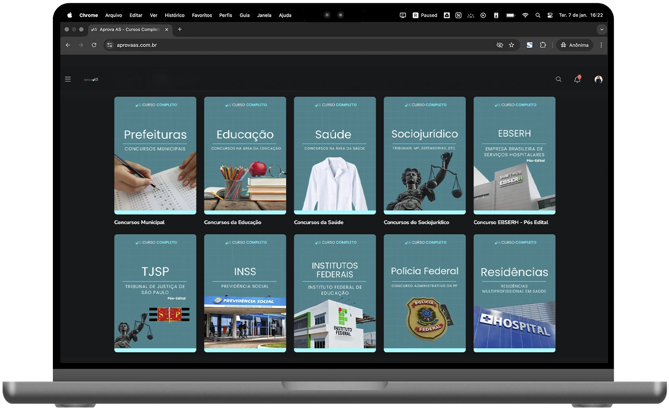Open the Apple menu

click(70, 15)
